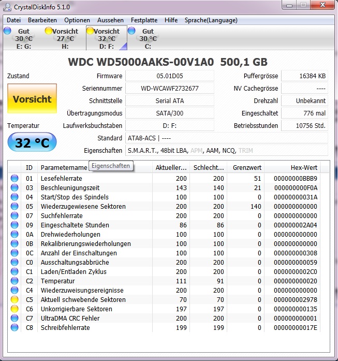The image size is (338, 361).
Task: Click the blue status icon for drive C:
Action: 131,31
